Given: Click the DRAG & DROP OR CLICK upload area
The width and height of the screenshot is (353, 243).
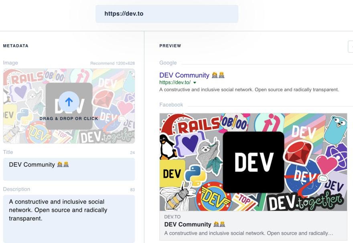Looking at the screenshot, I should pyautogui.click(x=69, y=106).
